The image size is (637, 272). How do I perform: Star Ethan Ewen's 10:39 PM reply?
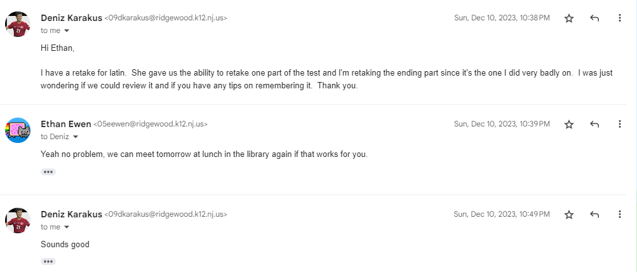tap(569, 125)
